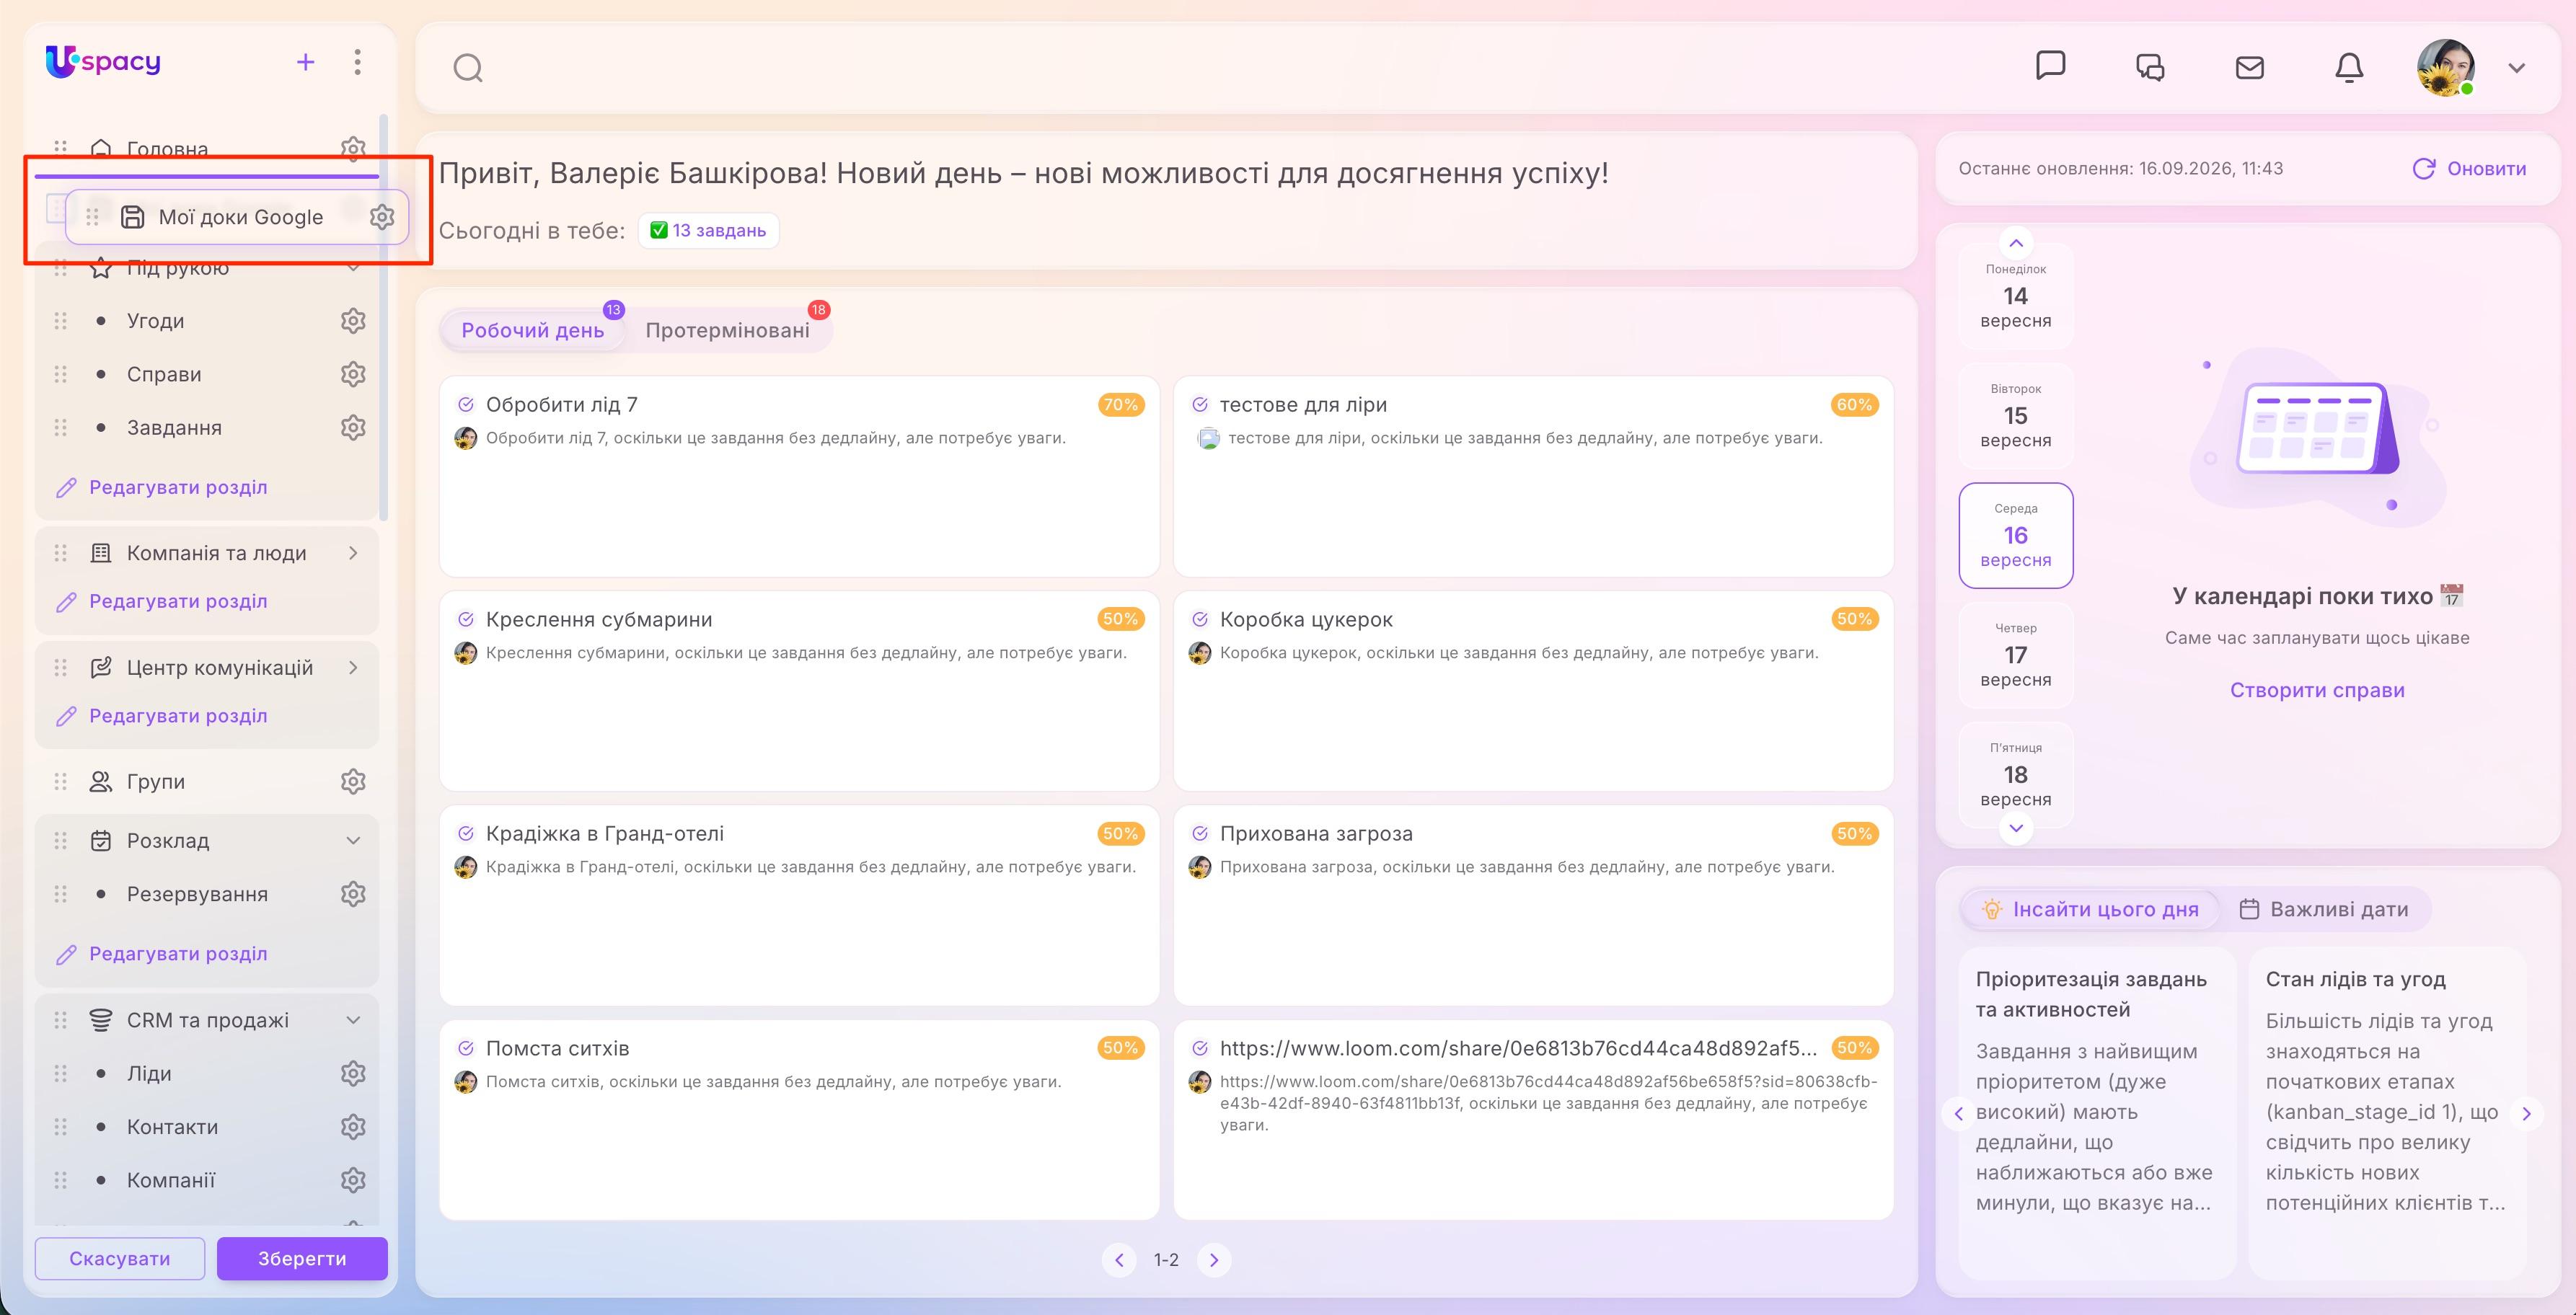
Task: Open the profile dropdown chevron
Action: tap(2517, 68)
